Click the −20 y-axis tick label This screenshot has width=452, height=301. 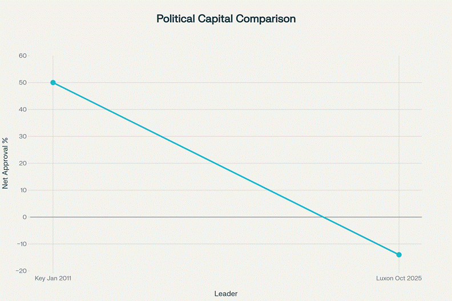click(x=21, y=271)
